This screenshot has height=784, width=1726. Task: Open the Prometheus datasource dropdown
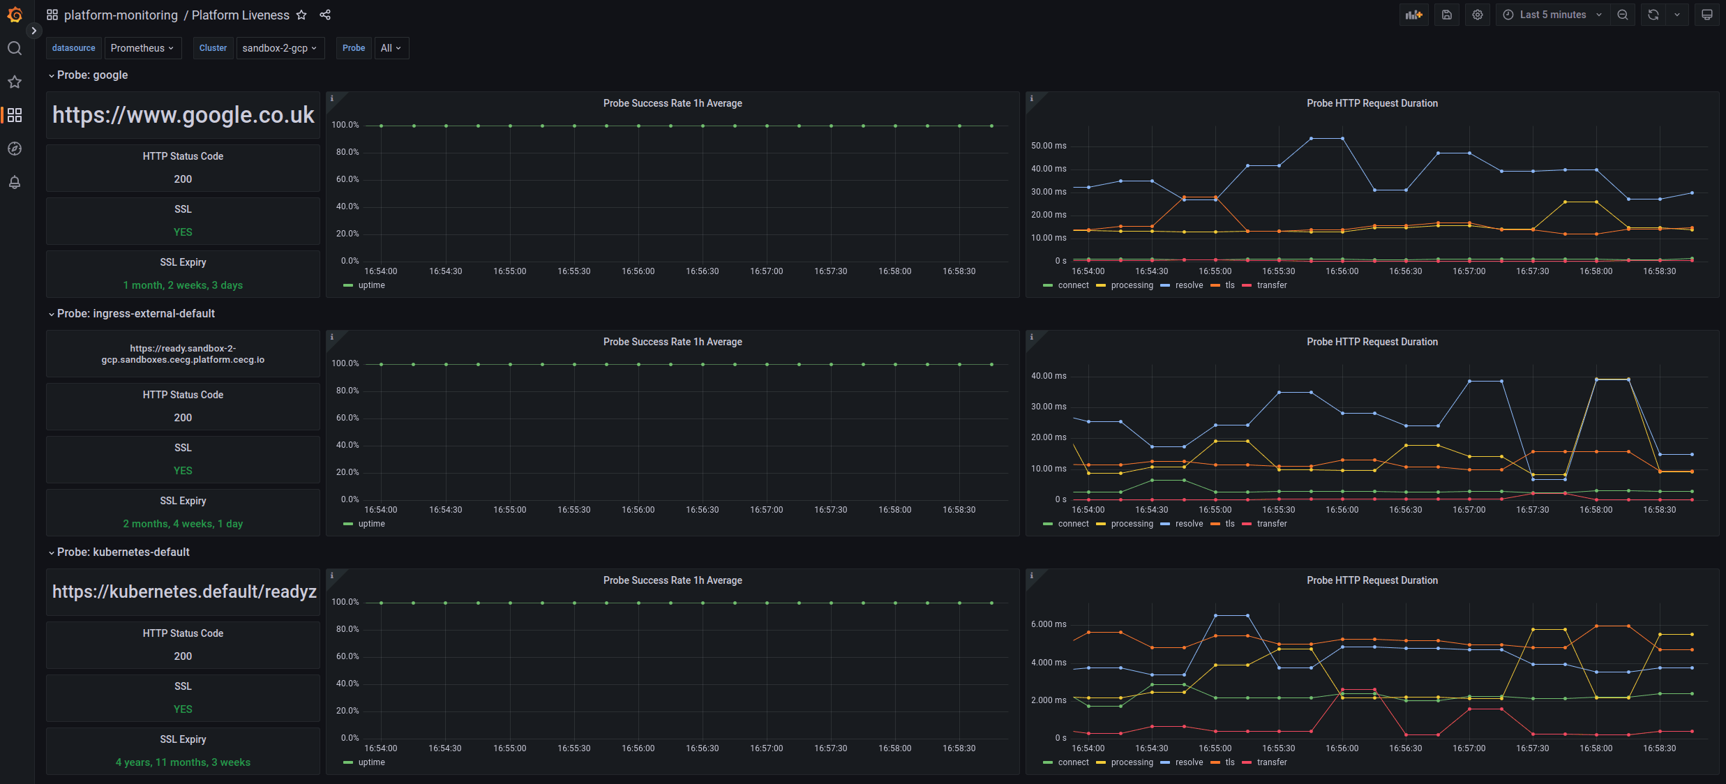[142, 48]
